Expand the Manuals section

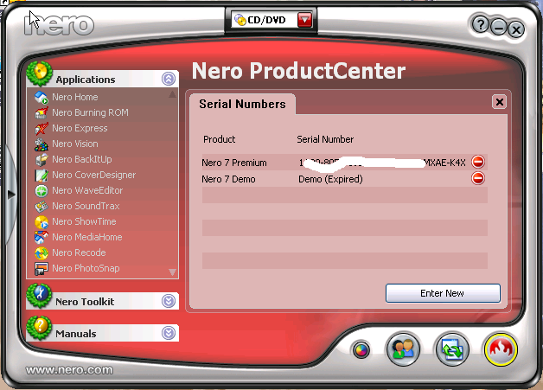click(169, 333)
